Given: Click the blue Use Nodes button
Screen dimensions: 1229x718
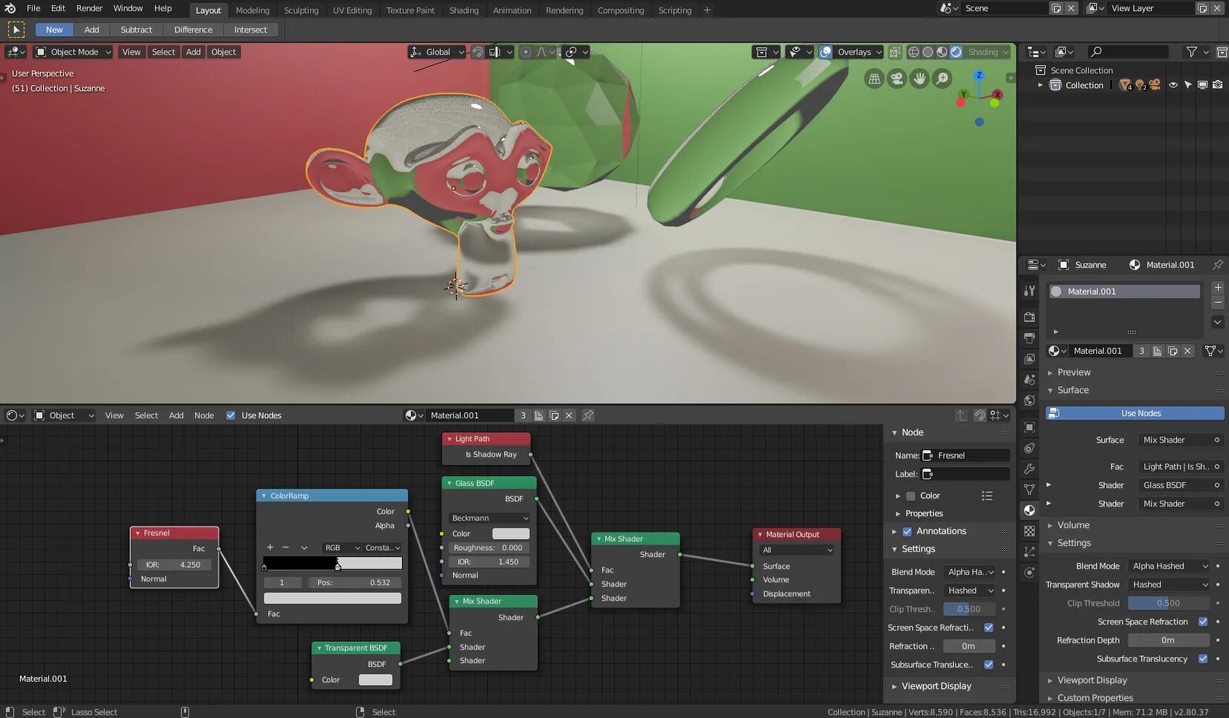Looking at the screenshot, I should coord(1135,413).
